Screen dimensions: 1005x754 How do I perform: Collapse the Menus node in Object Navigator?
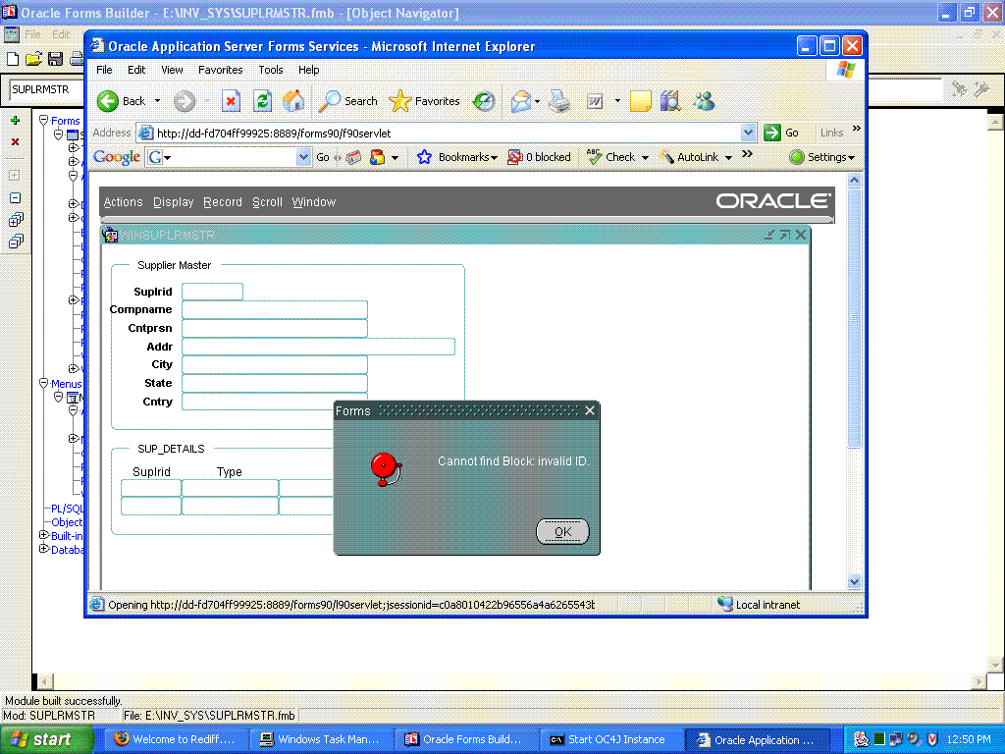(x=43, y=383)
